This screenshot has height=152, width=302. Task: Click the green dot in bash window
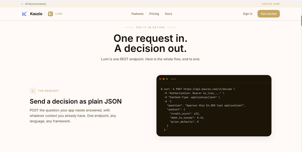(x=167, y=79)
